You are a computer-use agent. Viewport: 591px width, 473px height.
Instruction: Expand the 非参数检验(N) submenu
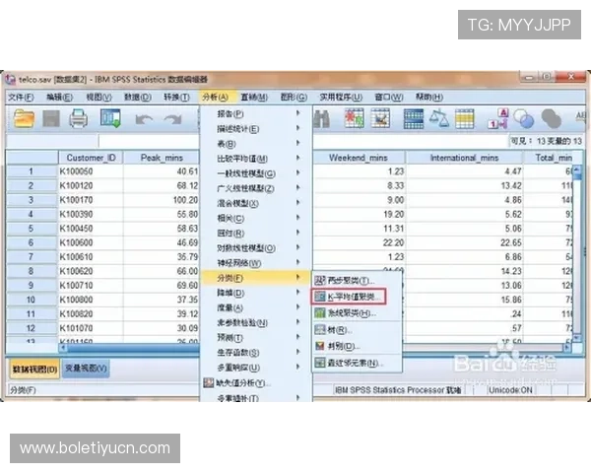coord(256,322)
